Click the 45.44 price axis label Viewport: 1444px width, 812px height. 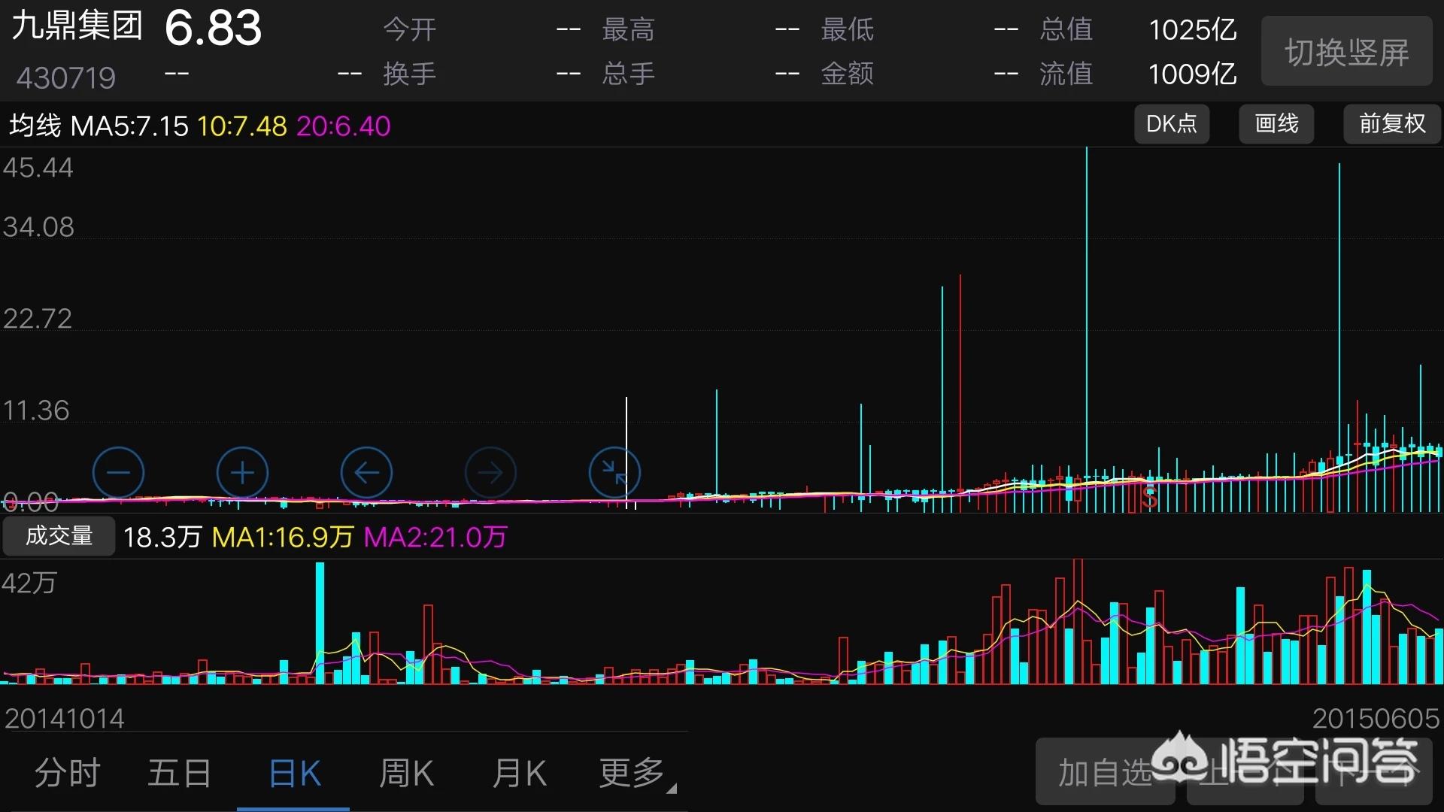38,168
